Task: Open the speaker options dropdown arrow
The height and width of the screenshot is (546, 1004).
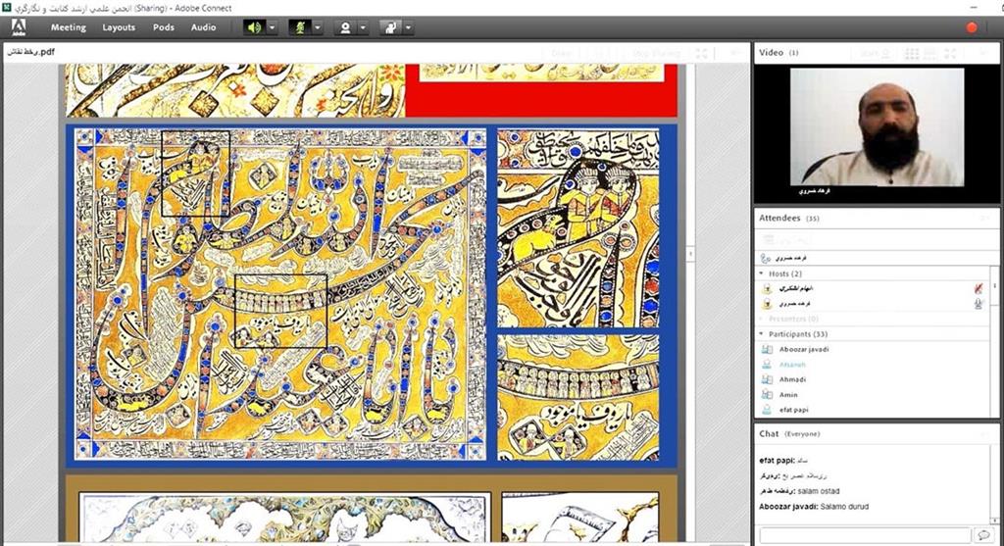Action: click(273, 27)
